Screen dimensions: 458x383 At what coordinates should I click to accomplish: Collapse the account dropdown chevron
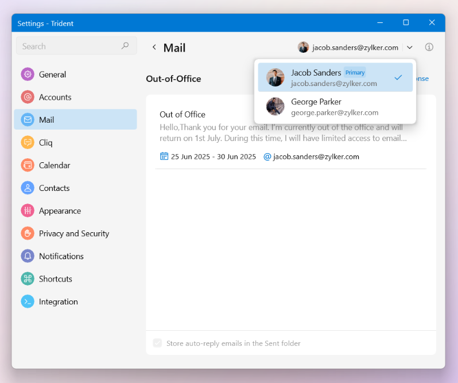[x=410, y=47]
